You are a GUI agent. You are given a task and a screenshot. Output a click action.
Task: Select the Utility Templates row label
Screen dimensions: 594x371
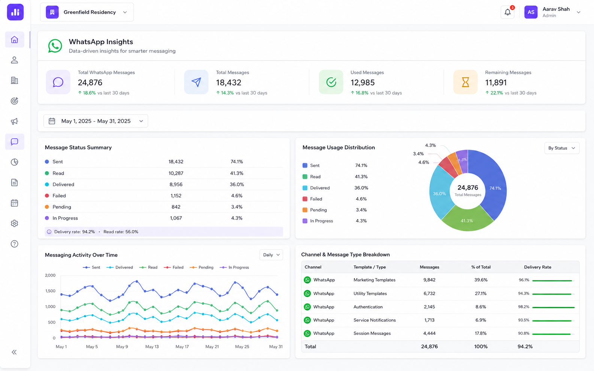370,294
